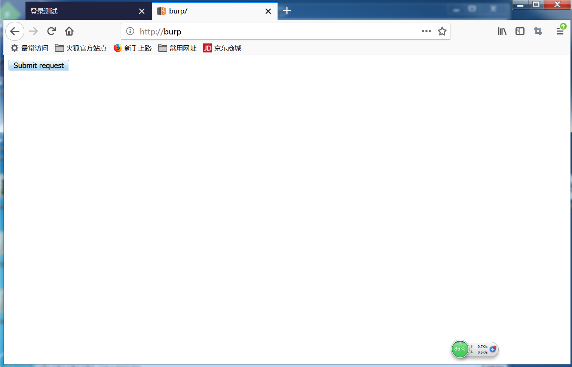
Task: Open the 常用网址 bookmark folder
Action: coord(177,48)
